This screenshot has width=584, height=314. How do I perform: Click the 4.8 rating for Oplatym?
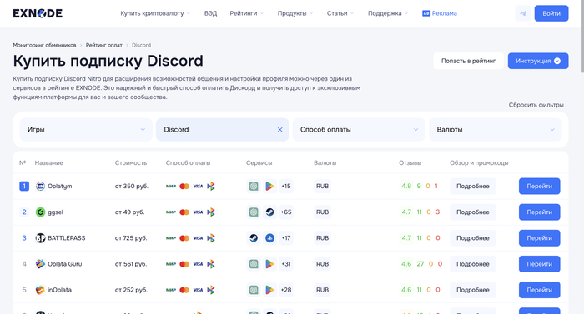pyautogui.click(x=406, y=186)
